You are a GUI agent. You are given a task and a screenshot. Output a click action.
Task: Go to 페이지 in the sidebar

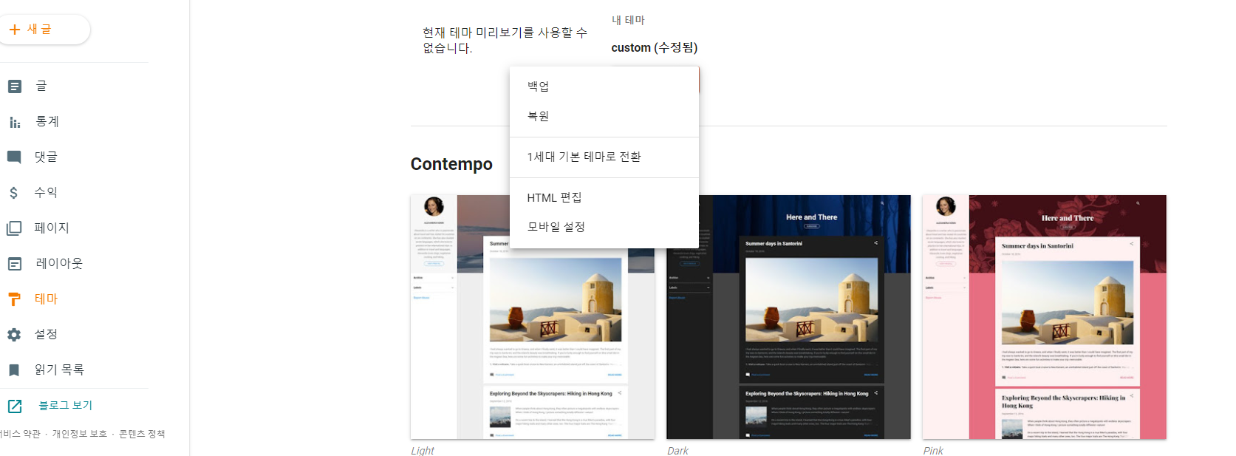point(52,228)
